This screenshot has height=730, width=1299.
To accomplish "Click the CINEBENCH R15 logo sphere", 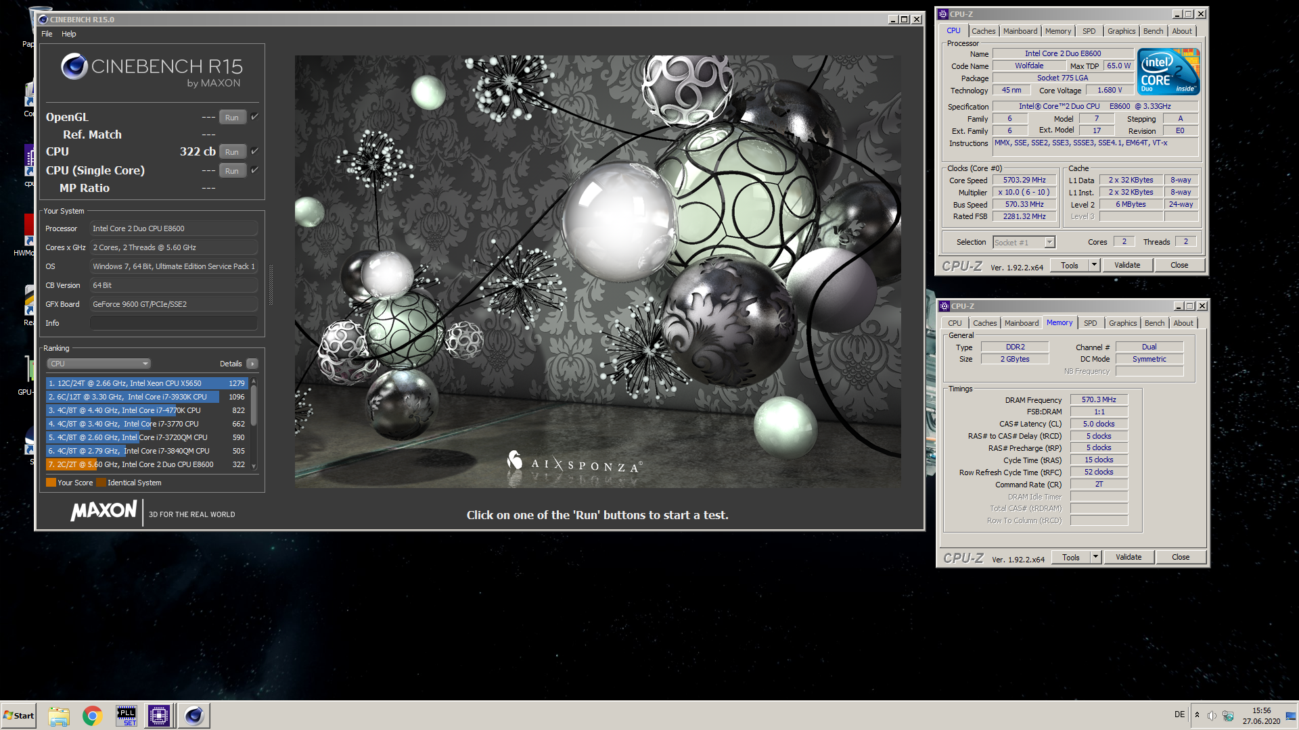I will [x=74, y=66].
